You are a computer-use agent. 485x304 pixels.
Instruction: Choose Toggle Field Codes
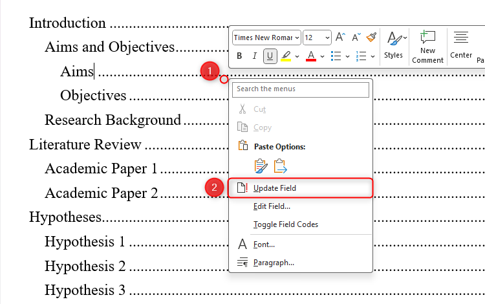pyautogui.click(x=285, y=224)
